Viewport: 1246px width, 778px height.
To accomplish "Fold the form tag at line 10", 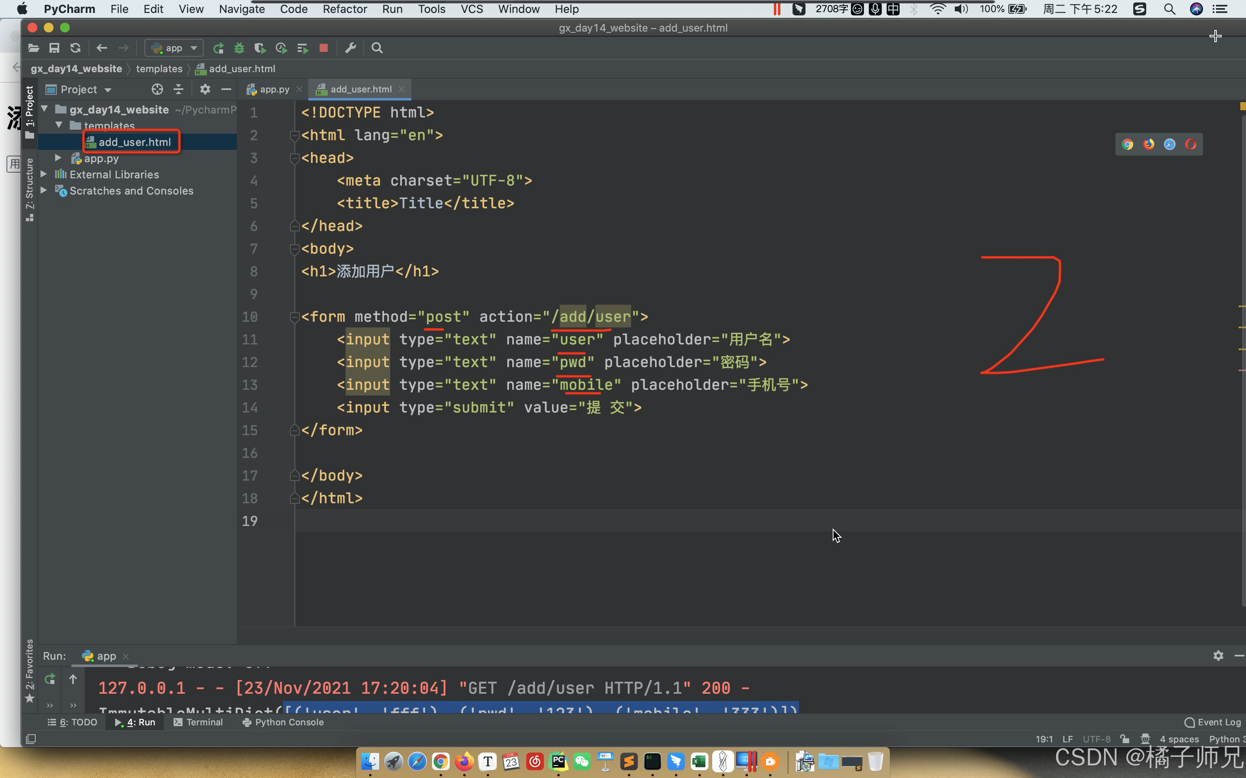I will point(294,317).
